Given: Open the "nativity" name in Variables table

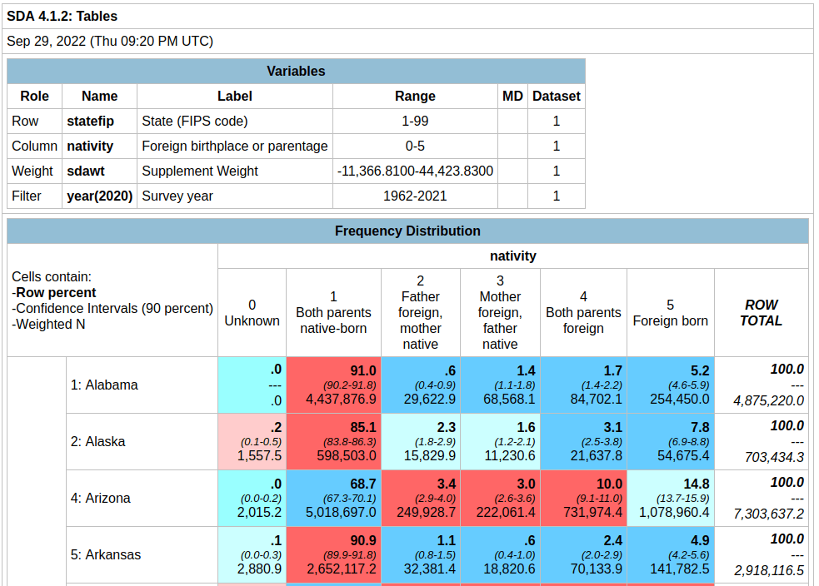Looking at the screenshot, I should coord(90,146).
